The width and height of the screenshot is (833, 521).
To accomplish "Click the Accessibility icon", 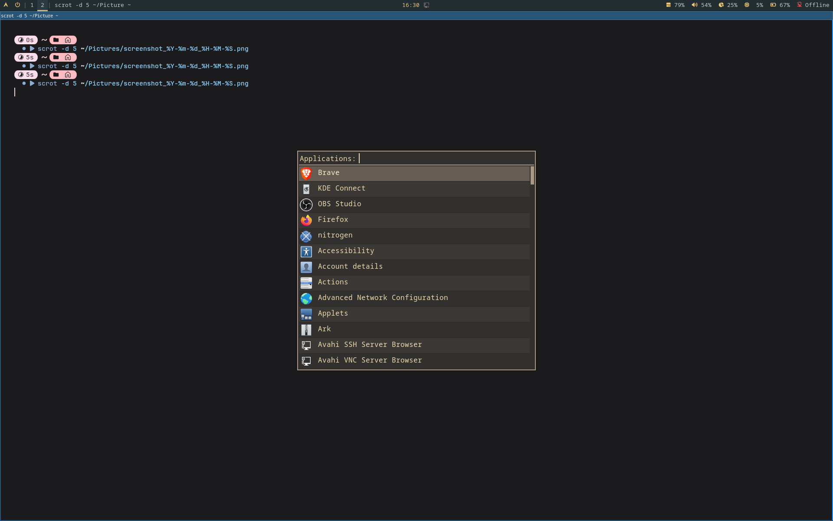I will click(x=306, y=251).
